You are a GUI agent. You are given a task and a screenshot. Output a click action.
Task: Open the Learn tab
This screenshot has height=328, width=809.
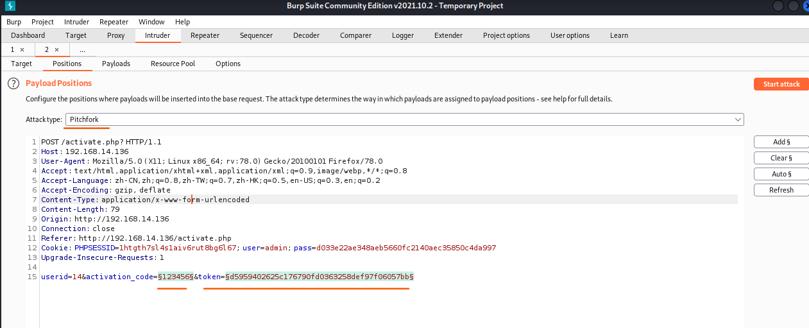coord(619,35)
